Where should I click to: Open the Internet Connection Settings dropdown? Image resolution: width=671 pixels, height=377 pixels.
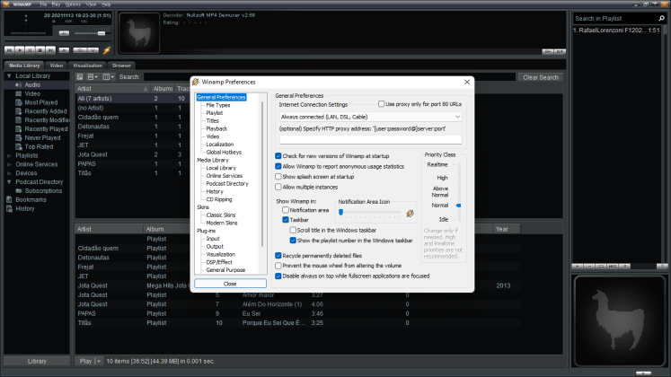371,117
